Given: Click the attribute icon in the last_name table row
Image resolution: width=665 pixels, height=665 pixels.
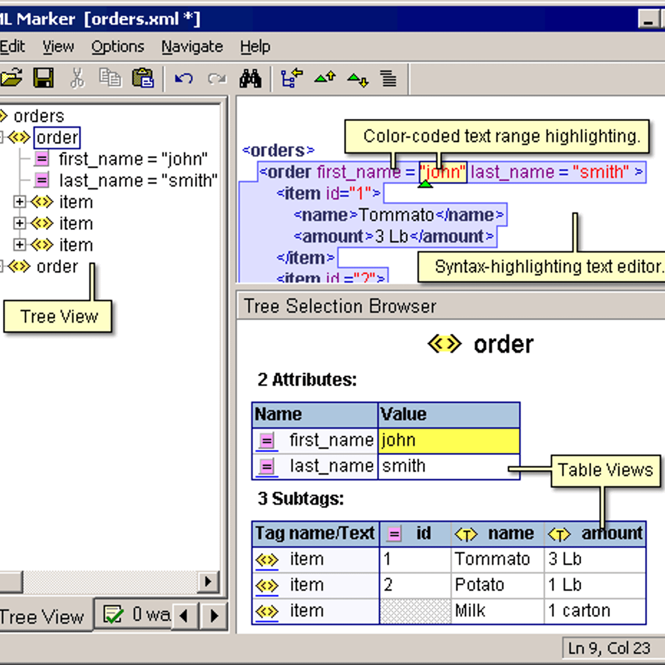Looking at the screenshot, I should [x=267, y=466].
